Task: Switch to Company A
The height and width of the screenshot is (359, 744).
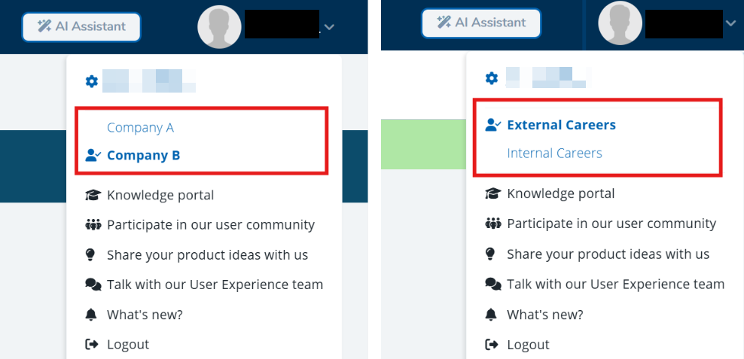Action: [x=140, y=128]
